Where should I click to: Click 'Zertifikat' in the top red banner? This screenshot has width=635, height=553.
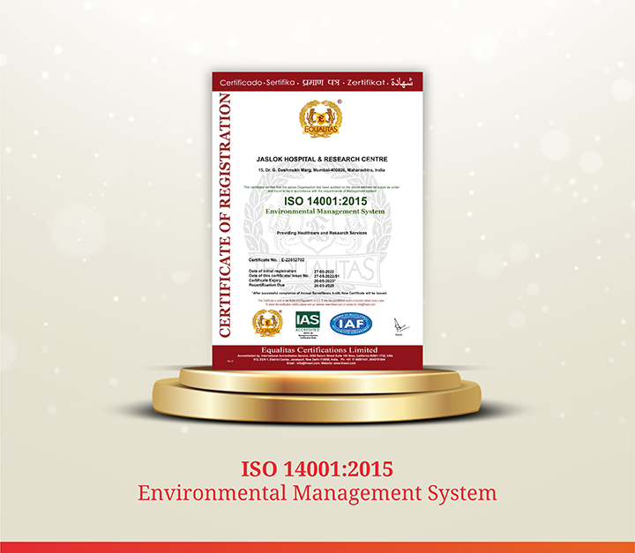(x=366, y=82)
